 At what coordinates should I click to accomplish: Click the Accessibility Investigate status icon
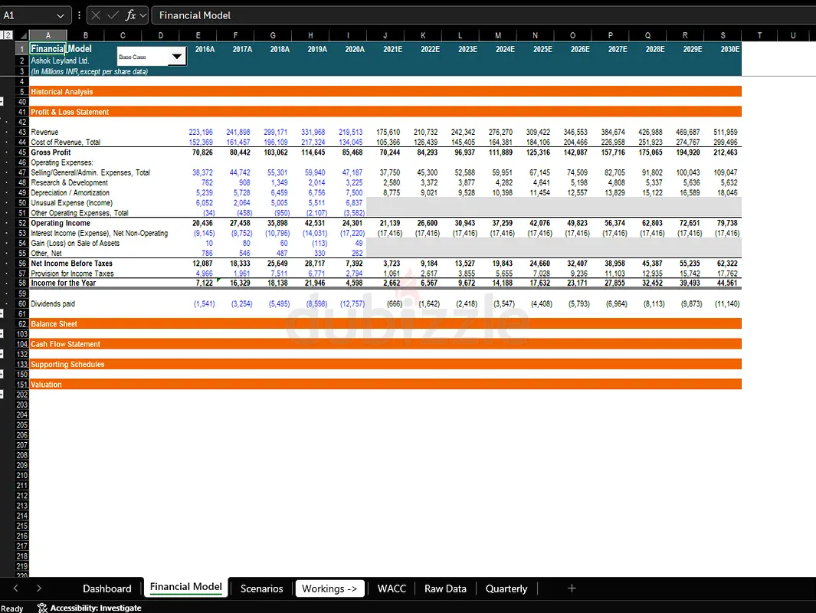coord(43,608)
